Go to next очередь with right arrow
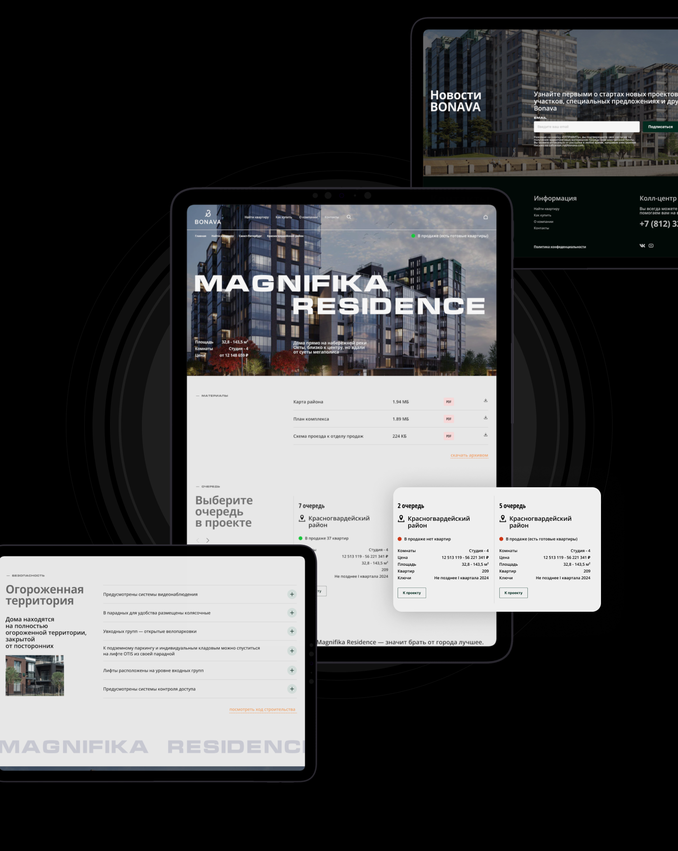The width and height of the screenshot is (678, 851). click(208, 540)
